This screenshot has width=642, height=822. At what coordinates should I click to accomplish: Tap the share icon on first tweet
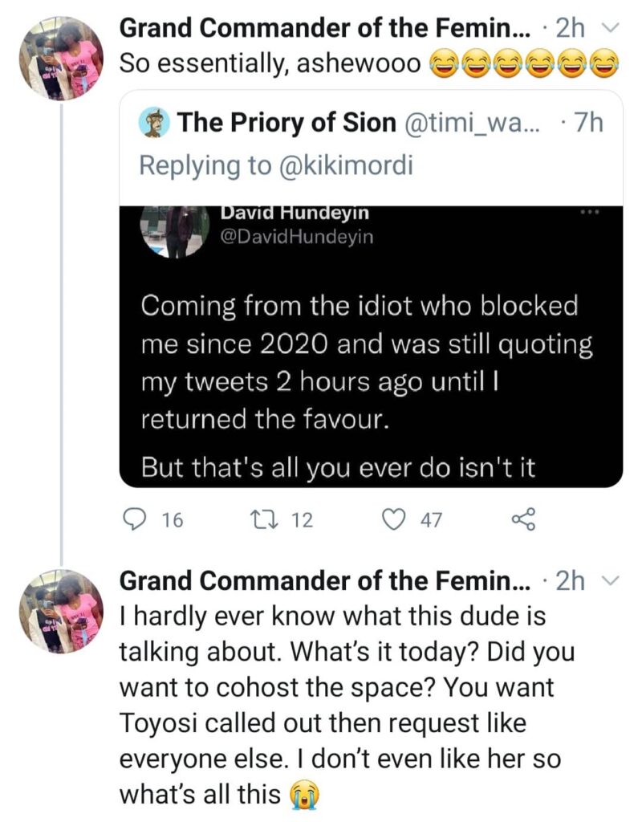click(x=523, y=519)
